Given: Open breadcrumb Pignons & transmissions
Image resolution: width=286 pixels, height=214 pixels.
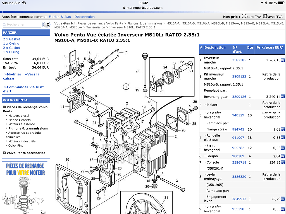Looking at the screenshot, I should [x=145, y=23].
